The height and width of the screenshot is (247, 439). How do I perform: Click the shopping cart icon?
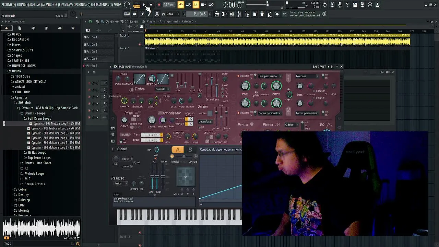[284, 14]
